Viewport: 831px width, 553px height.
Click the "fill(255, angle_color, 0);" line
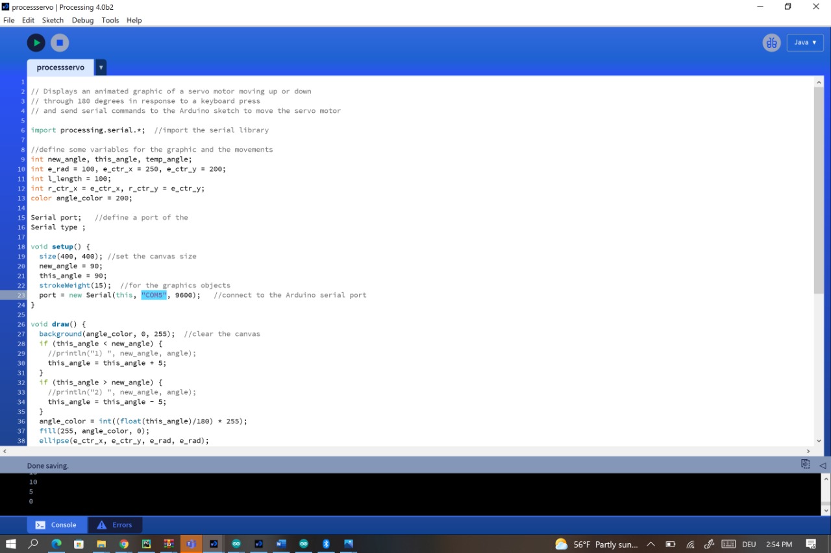point(94,431)
